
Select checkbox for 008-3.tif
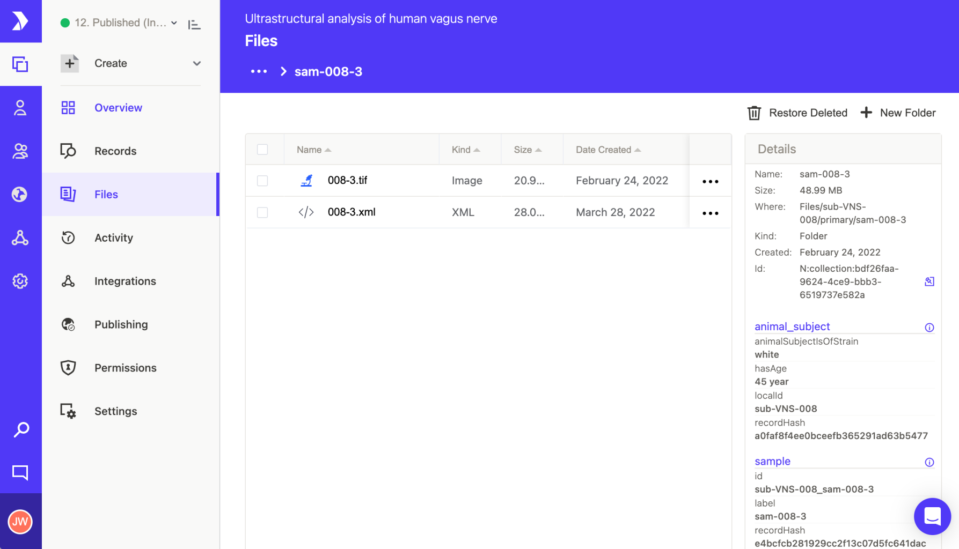(x=262, y=181)
